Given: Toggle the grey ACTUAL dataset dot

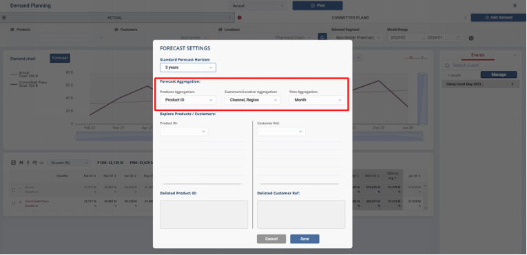Looking at the screenshot, I should pyautogui.click(x=4, y=17).
